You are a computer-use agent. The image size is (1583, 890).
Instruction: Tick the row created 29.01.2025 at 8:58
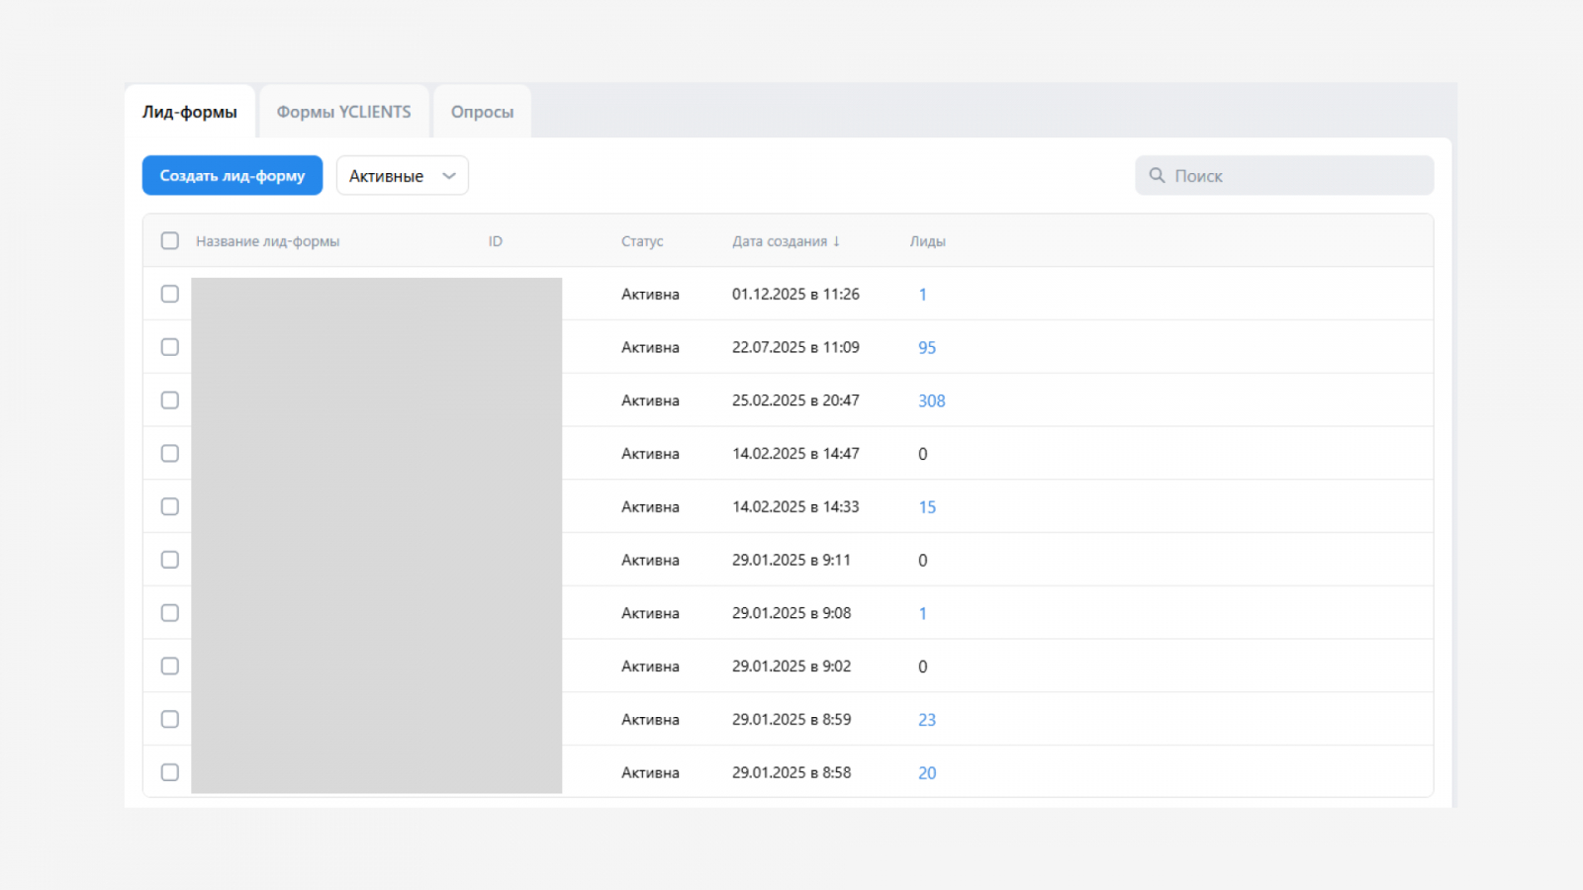(x=170, y=772)
